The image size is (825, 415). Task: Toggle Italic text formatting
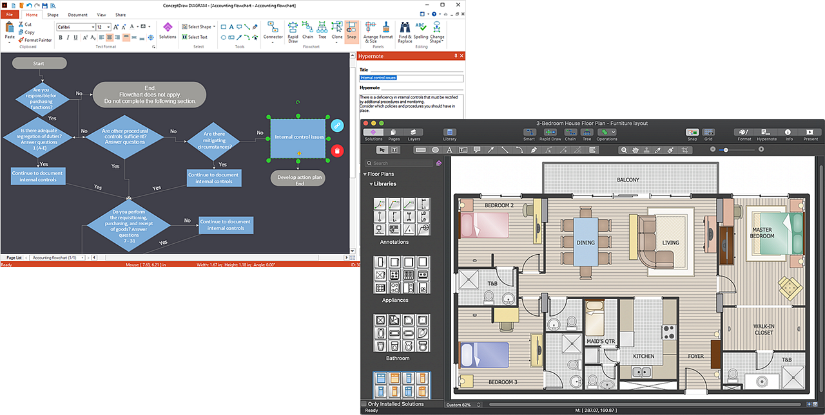pos(69,37)
